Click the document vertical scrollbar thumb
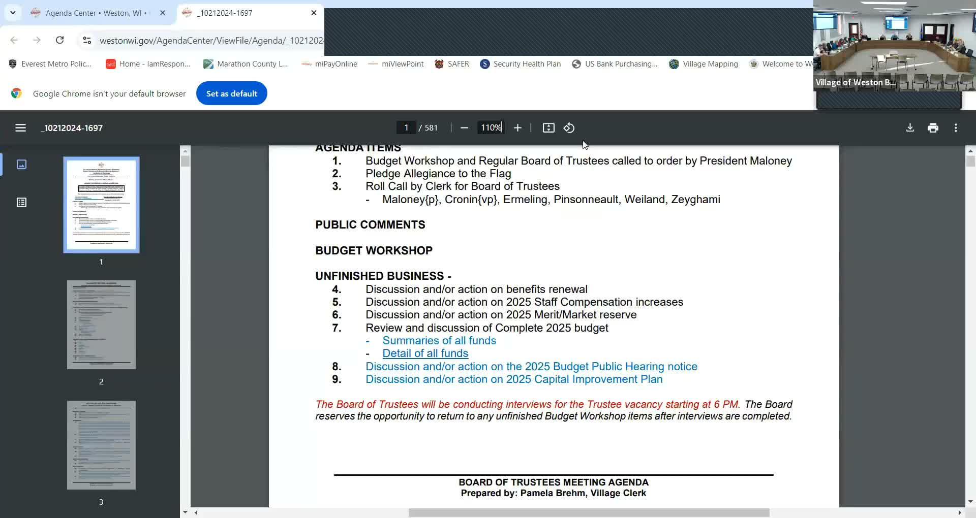The image size is (976, 518). click(x=970, y=161)
